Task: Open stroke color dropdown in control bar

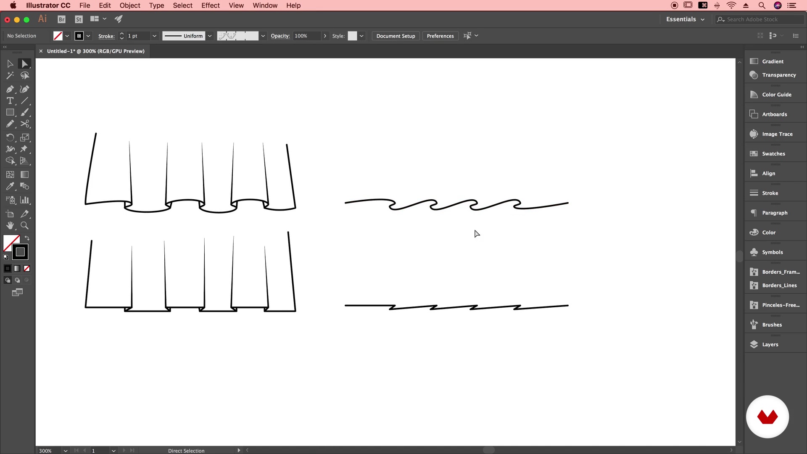Action: click(88, 36)
